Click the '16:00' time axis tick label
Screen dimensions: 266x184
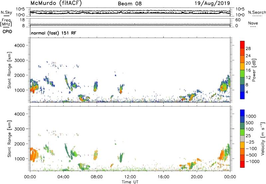coord(163,177)
